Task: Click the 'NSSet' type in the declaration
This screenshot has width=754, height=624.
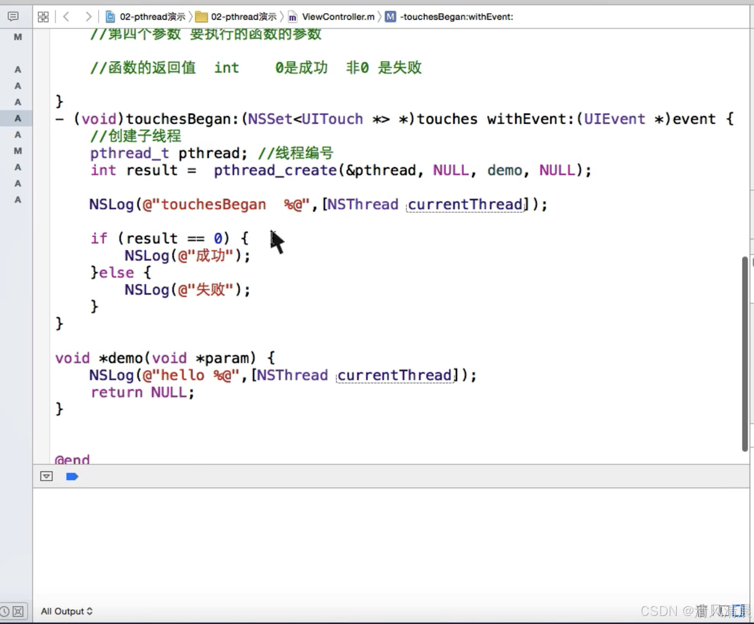Action: click(x=270, y=119)
